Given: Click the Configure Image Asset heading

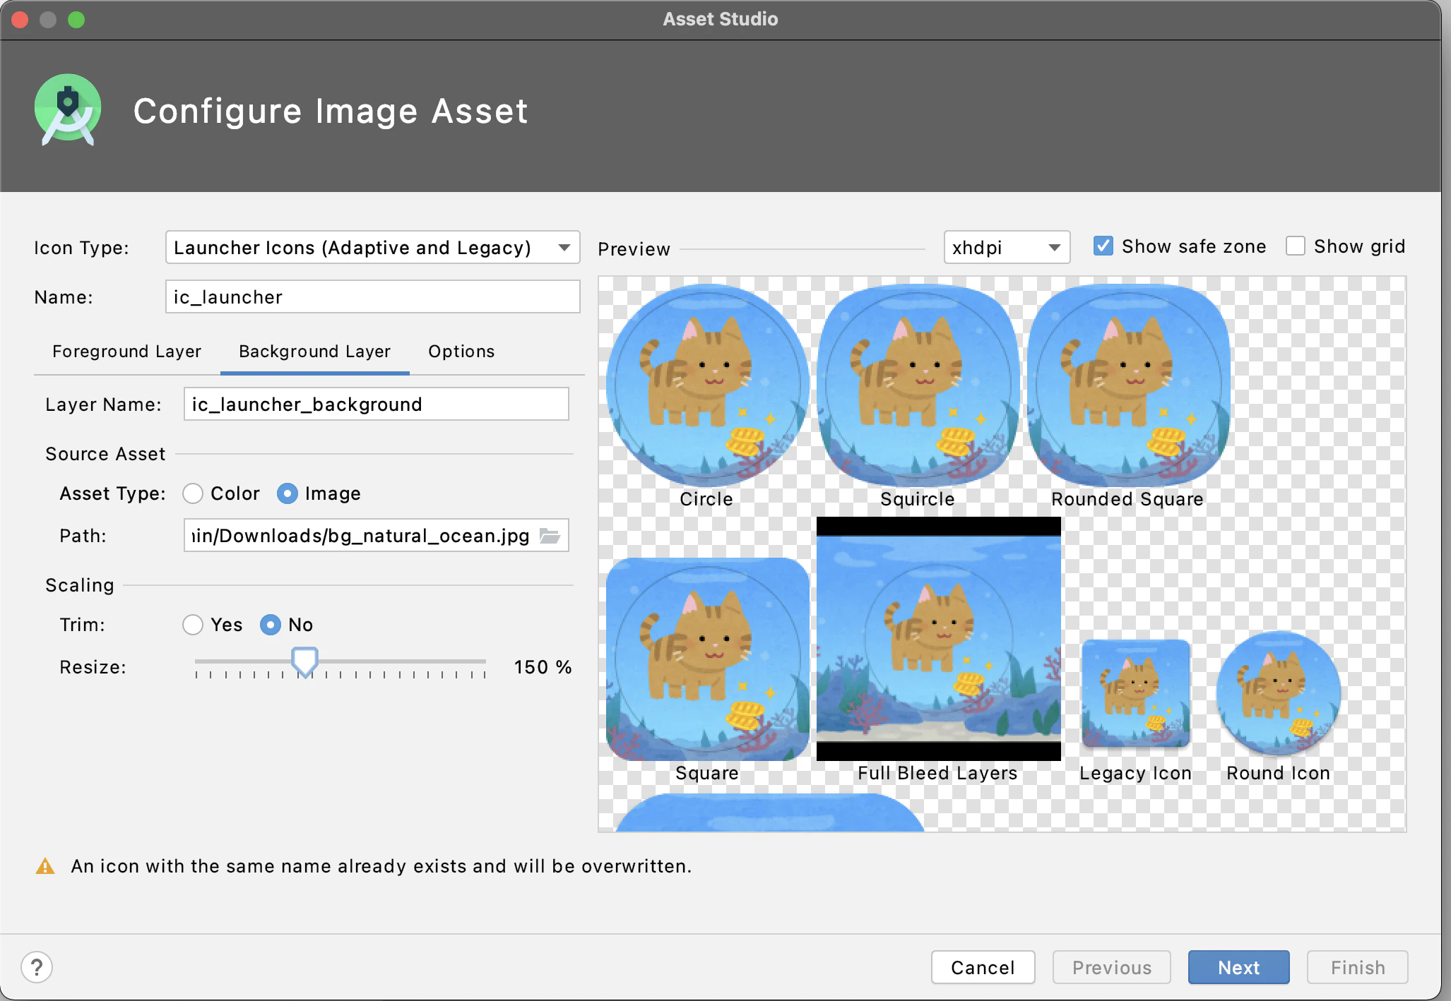Looking at the screenshot, I should pyautogui.click(x=331, y=111).
